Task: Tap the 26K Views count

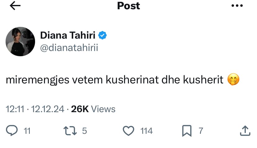Action: point(93,109)
